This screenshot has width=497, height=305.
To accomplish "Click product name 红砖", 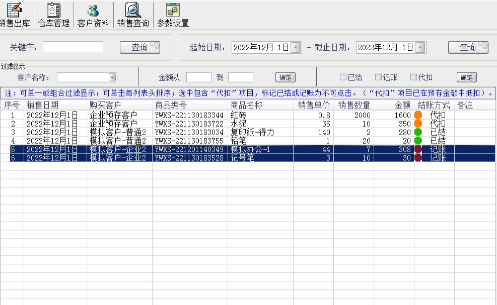I will [238, 115].
